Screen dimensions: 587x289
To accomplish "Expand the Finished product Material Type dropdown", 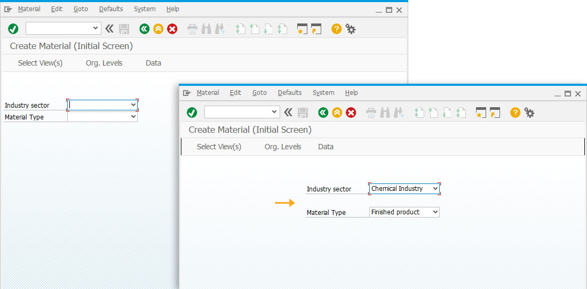I will coord(435,212).
